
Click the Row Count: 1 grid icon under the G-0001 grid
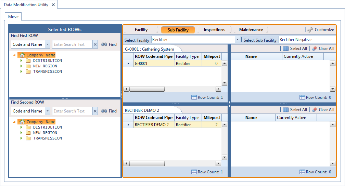194,97
